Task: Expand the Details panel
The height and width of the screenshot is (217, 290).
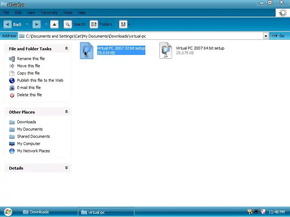Action: (66, 168)
